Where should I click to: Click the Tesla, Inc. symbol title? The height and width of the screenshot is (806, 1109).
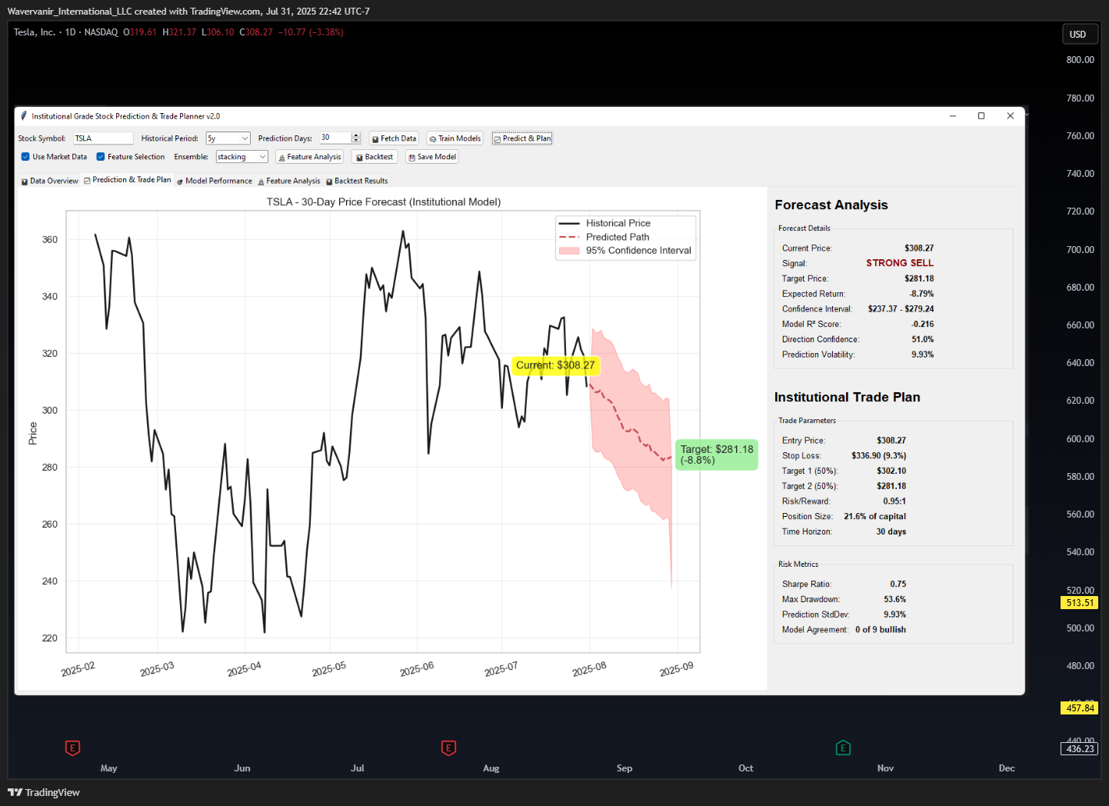coord(35,32)
